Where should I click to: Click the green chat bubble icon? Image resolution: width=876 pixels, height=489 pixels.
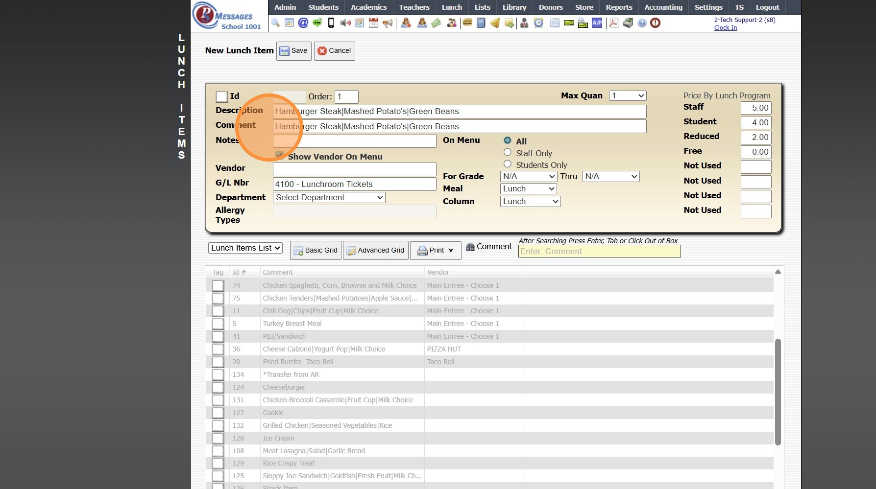tap(317, 23)
